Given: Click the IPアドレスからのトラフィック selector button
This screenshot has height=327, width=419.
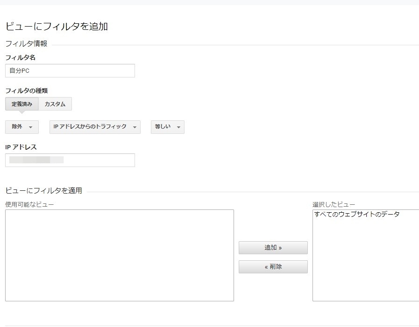Looking at the screenshot, I should click(94, 127).
